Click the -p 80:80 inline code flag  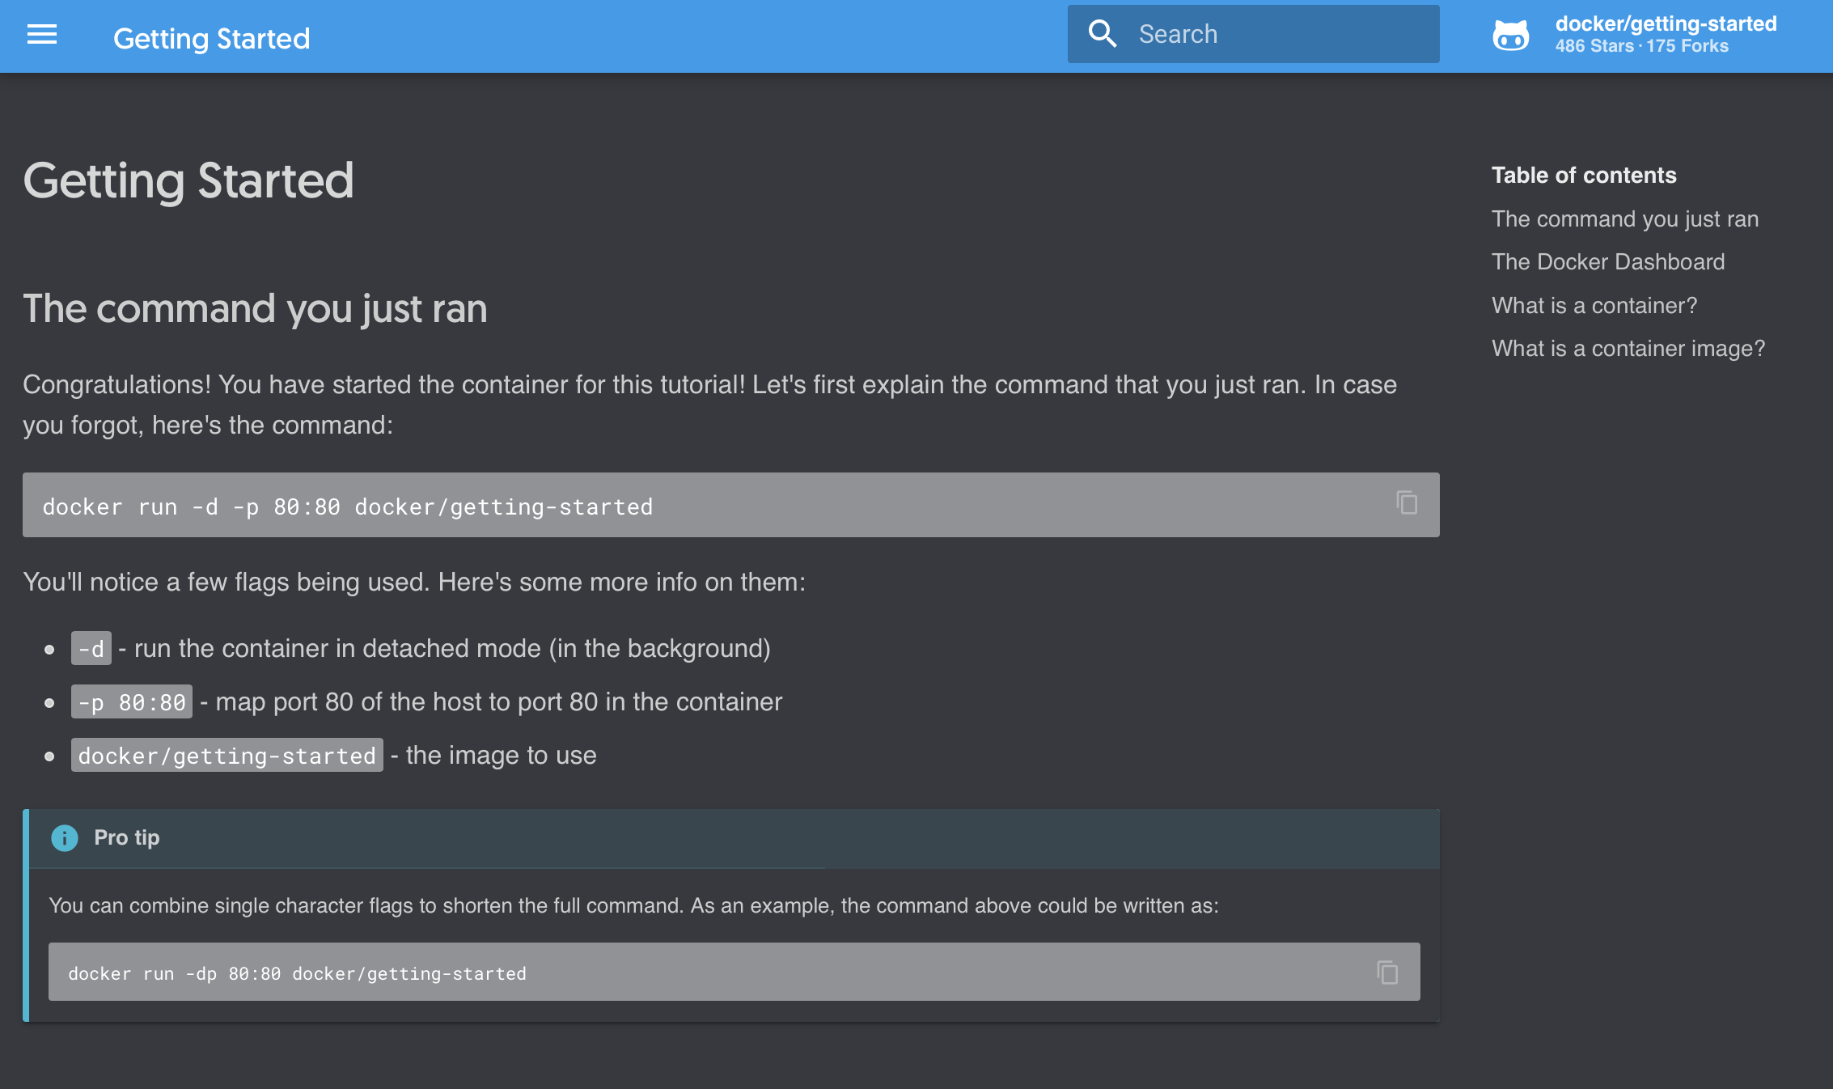tap(132, 702)
